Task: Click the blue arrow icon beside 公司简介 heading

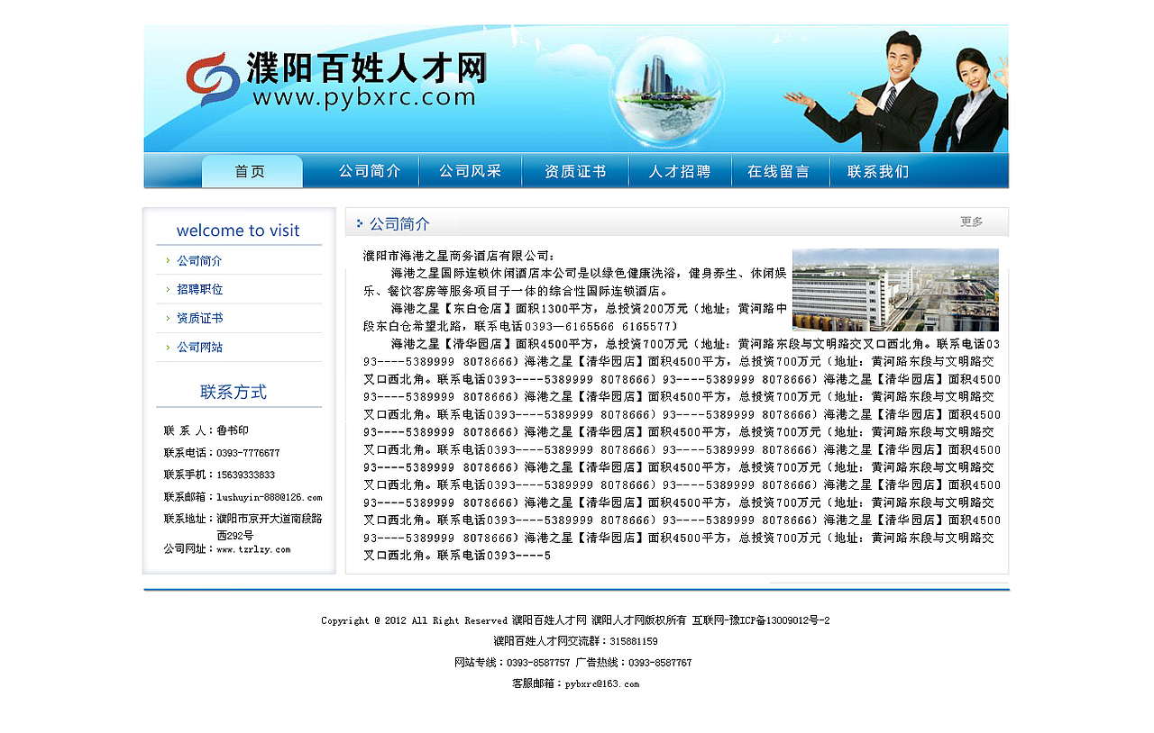Action: pos(360,222)
